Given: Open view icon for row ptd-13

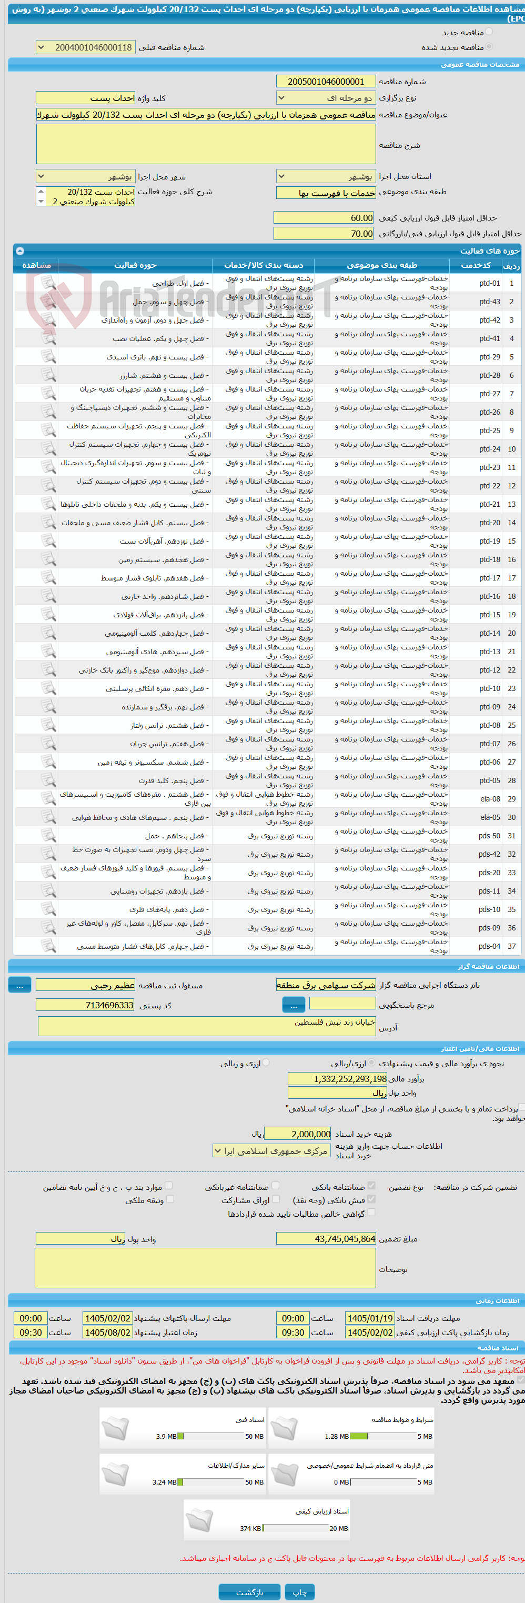Looking at the screenshot, I should tap(48, 652).
